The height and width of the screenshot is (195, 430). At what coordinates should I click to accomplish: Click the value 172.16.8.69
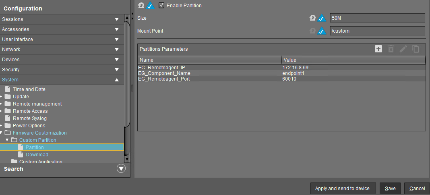(296, 67)
